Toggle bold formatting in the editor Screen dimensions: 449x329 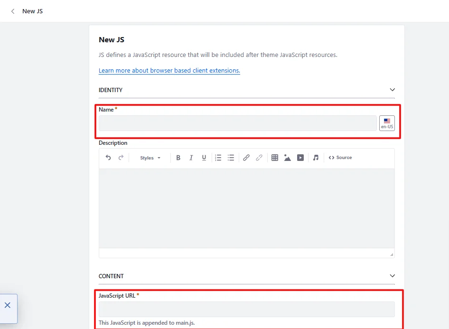[178, 158]
